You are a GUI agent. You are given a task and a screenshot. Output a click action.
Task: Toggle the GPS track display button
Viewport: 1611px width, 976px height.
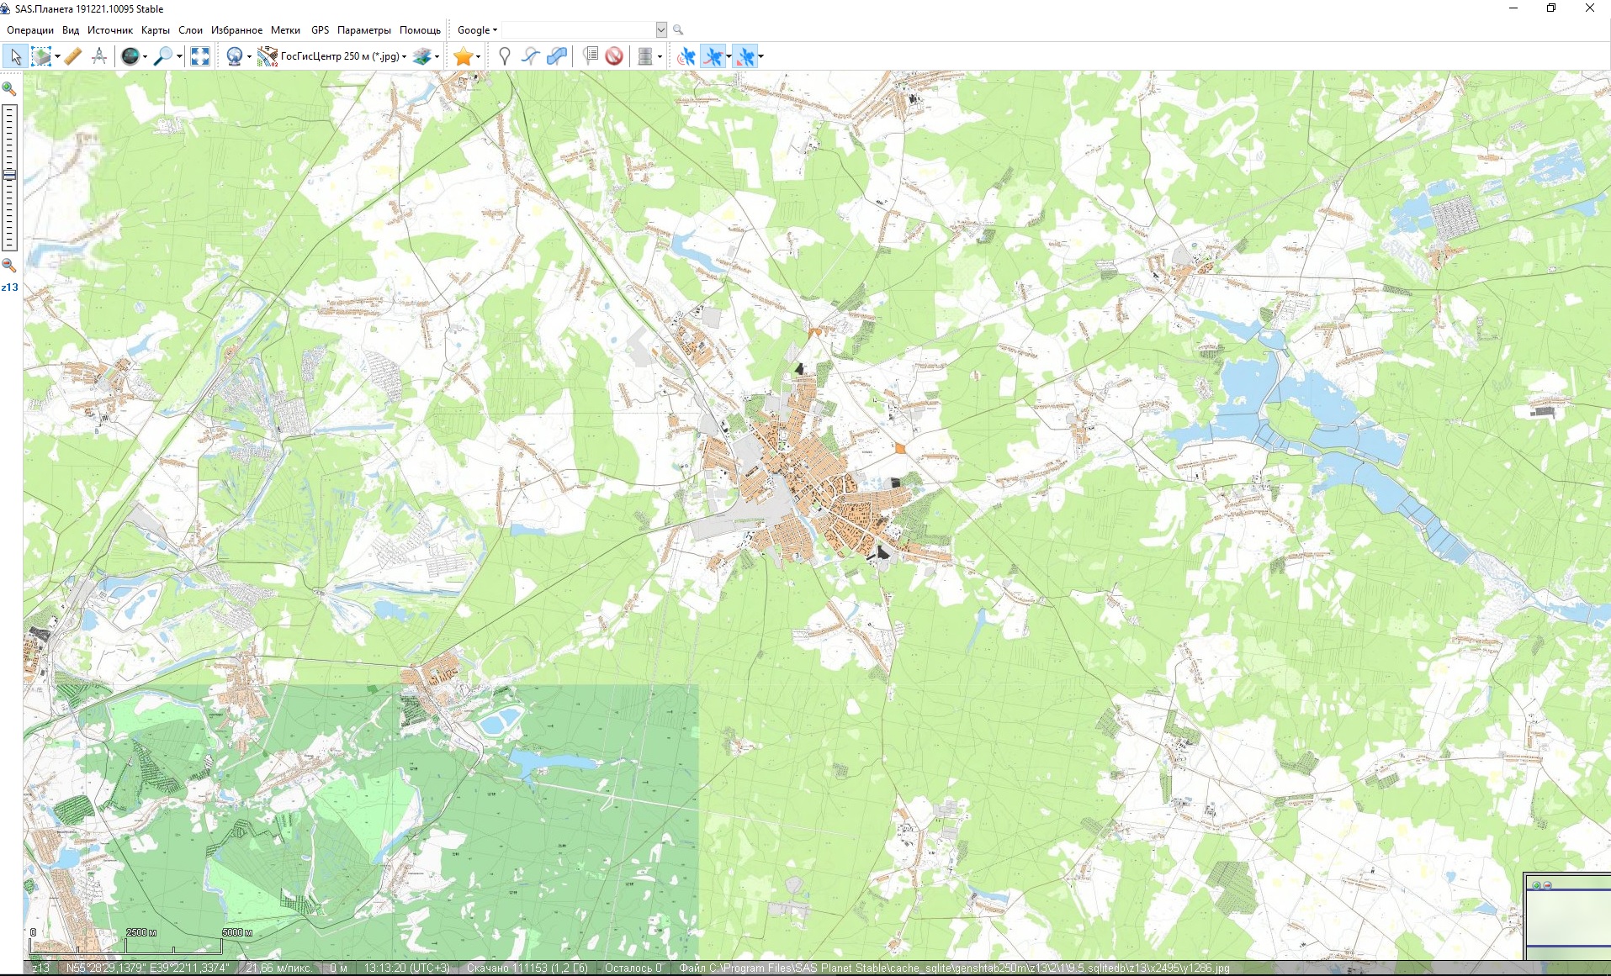(713, 56)
